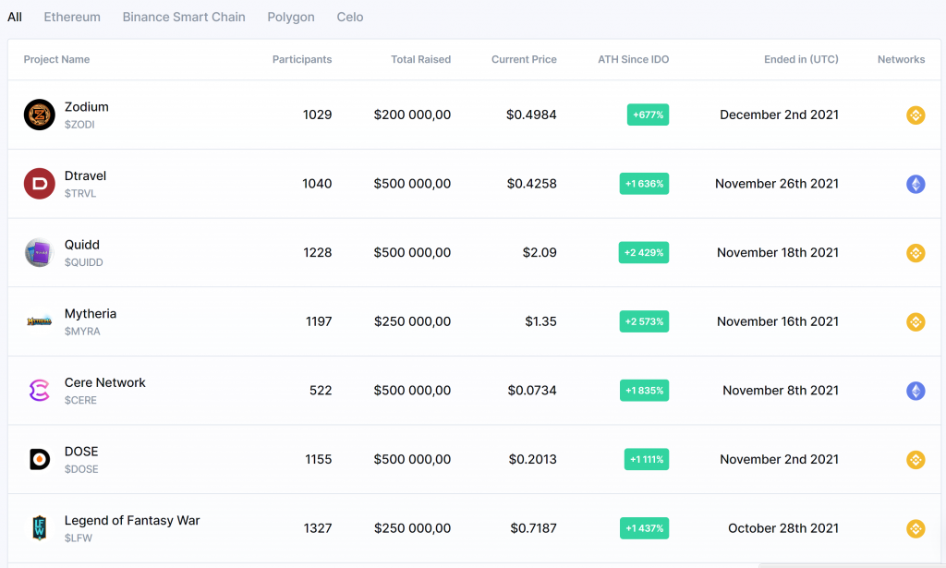Click the Participants column header

pos(302,59)
